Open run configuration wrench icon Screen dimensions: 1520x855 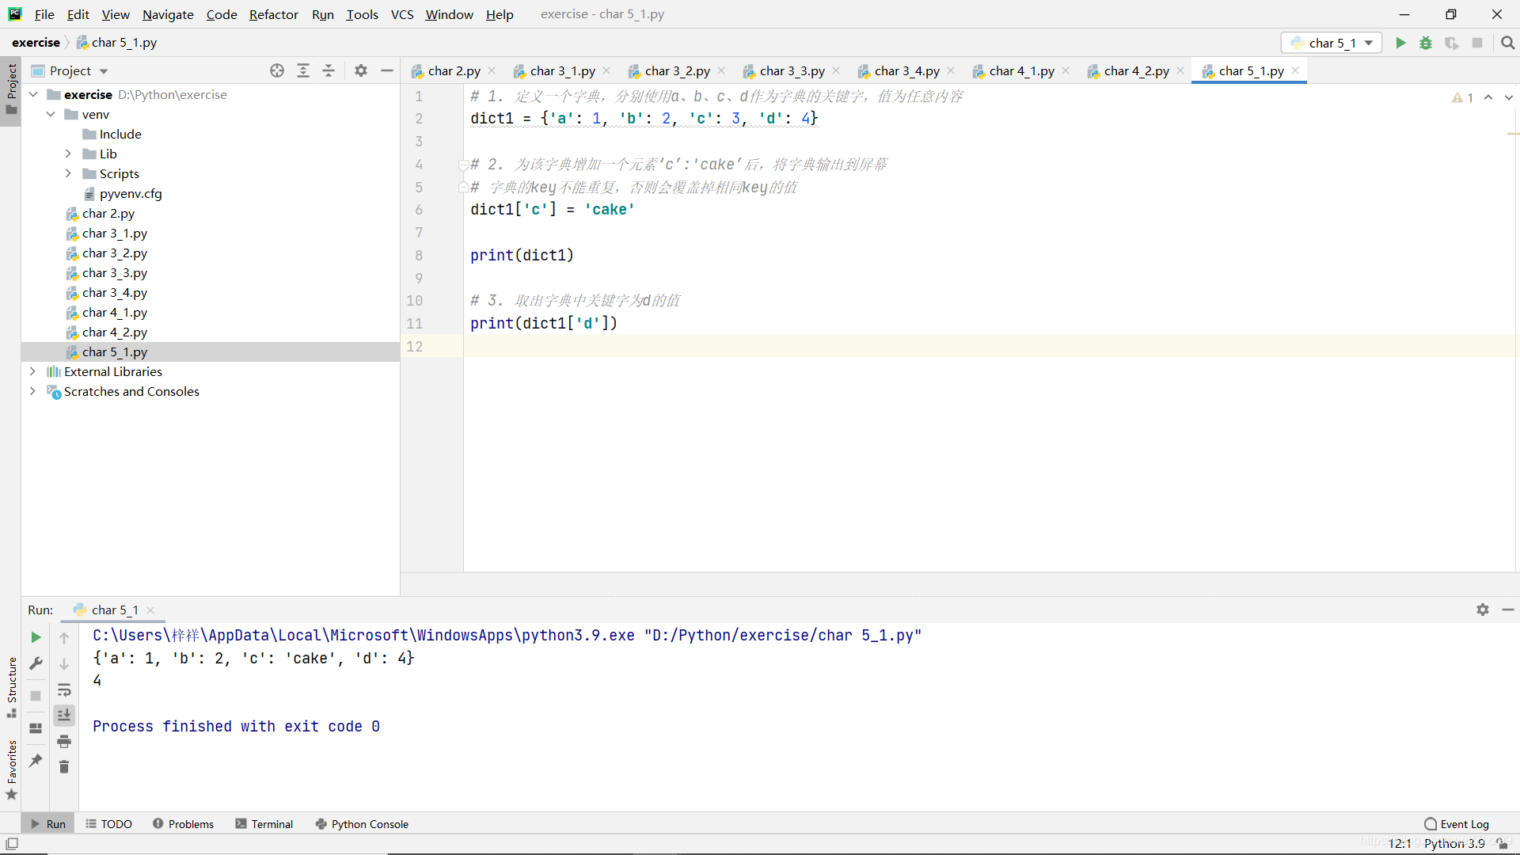(36, 663)
